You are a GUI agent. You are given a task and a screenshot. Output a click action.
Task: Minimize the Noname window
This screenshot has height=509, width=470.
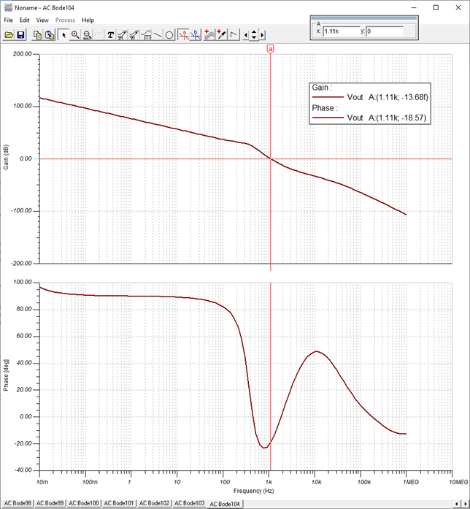[414, 7]
